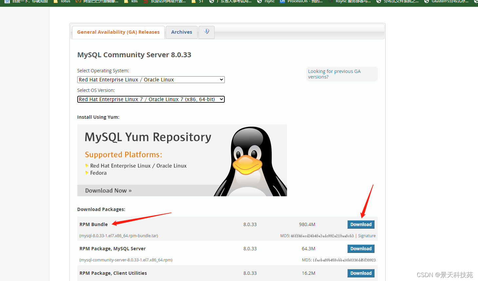Open the General Availability (GA) Releases tab
The image size is (478, 281).
(x=118, y=32)
